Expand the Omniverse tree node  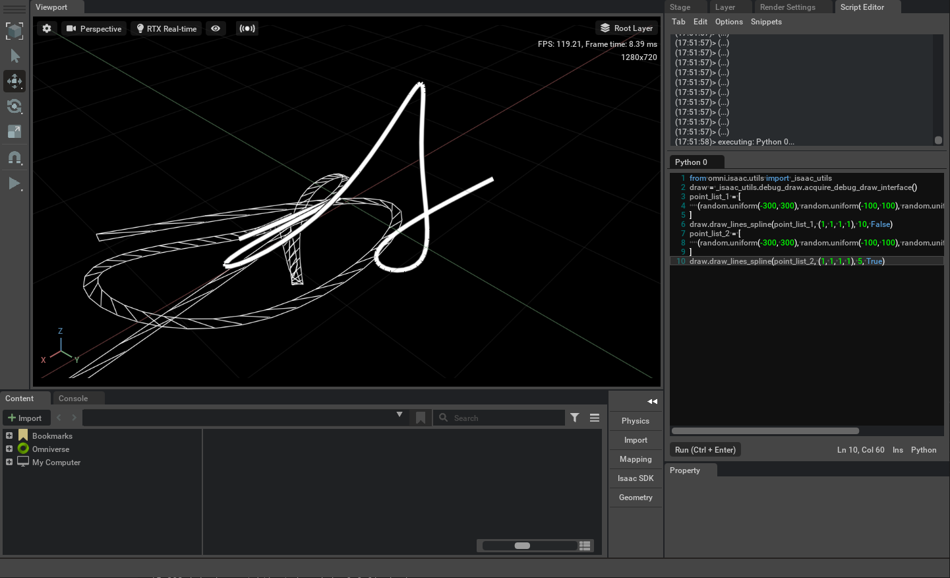(9, 449)
